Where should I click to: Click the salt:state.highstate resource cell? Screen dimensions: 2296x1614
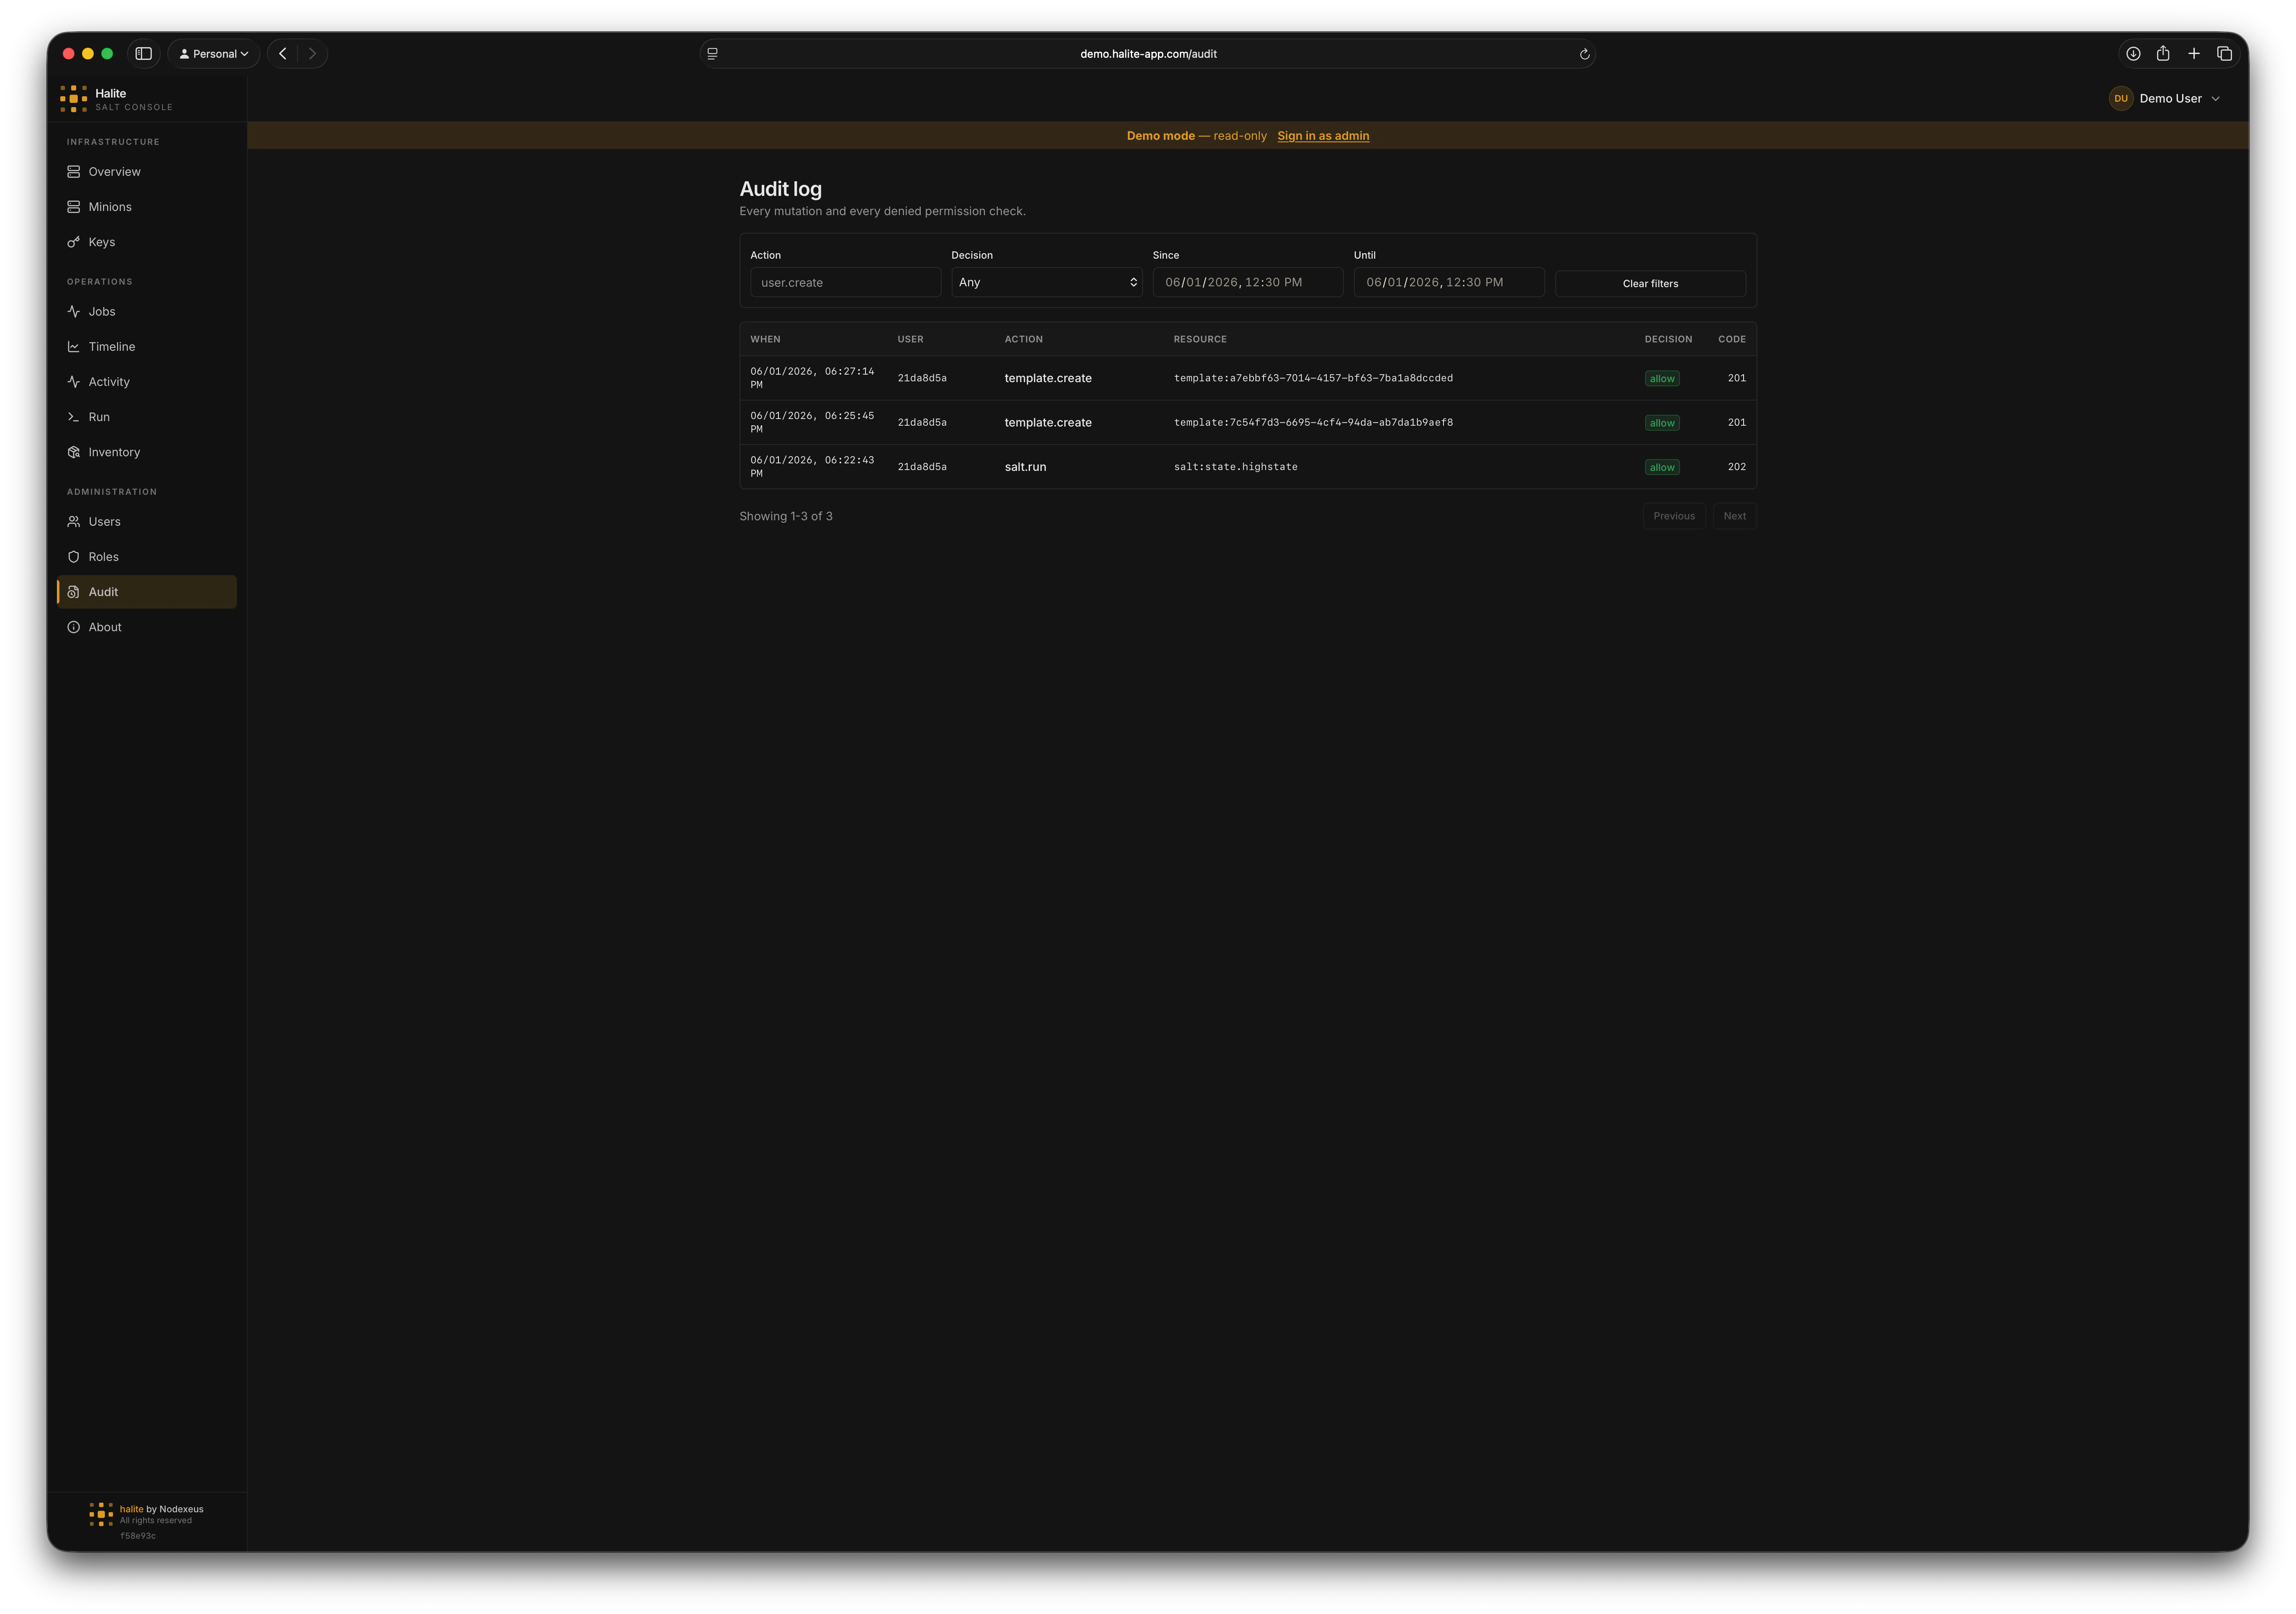coord(1235,467)
